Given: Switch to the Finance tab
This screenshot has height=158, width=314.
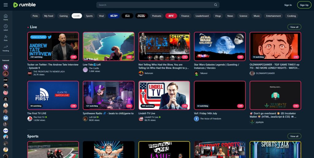Looking at the screenshot, I should click(x=185, y=16).
